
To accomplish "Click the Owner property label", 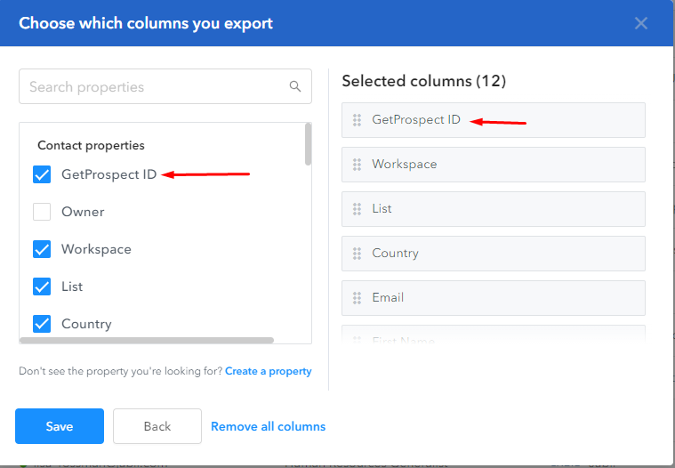I will pos(83,212).
